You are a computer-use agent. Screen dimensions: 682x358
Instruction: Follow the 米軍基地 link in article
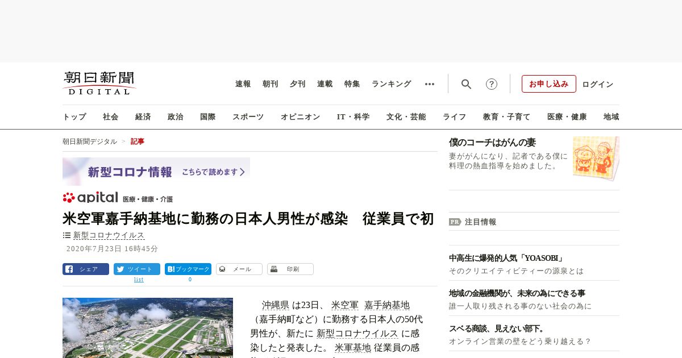(353, 348)
